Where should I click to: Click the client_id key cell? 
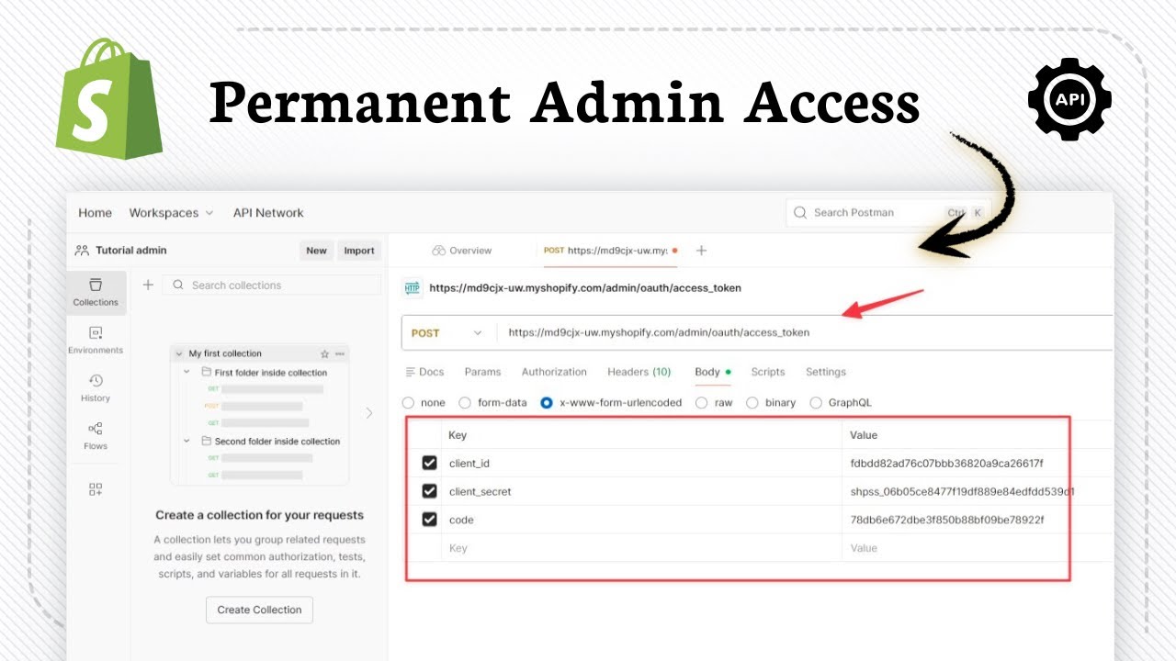tap(641, 464)
